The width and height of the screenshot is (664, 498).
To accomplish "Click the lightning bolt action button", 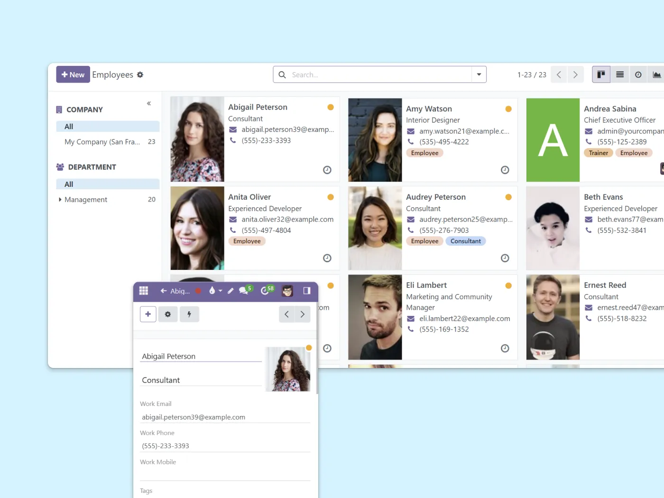I will pos(189,314).
